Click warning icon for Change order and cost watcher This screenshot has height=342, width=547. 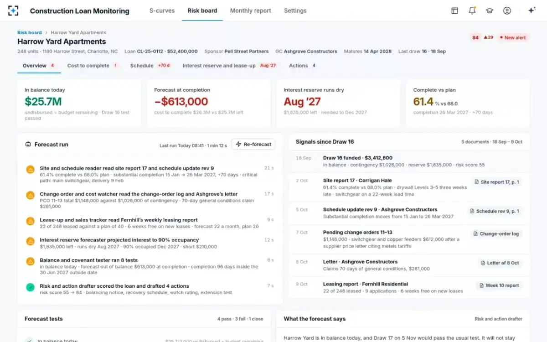(x=30, y=195)
